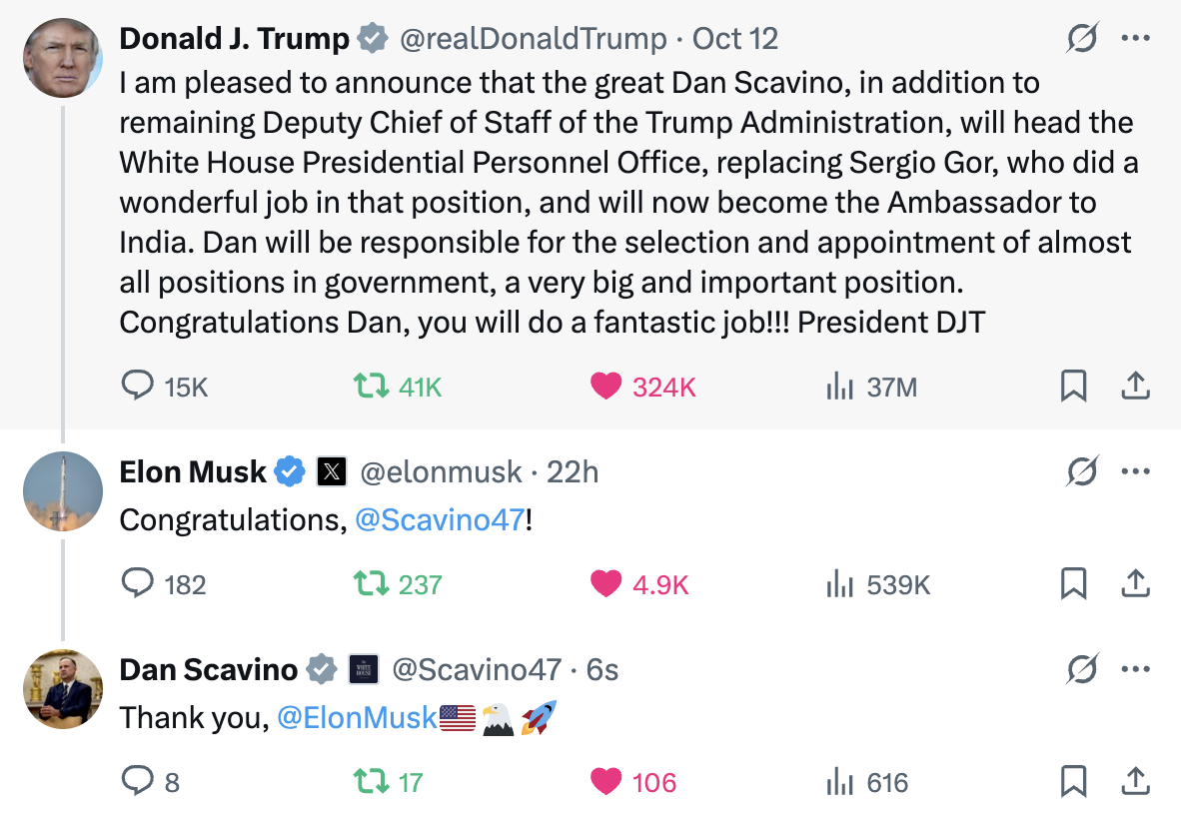Screen dimensions: 1181x813
Task: Bookmark Donald J. Trump's post
Action: (x=1073, y=386)
